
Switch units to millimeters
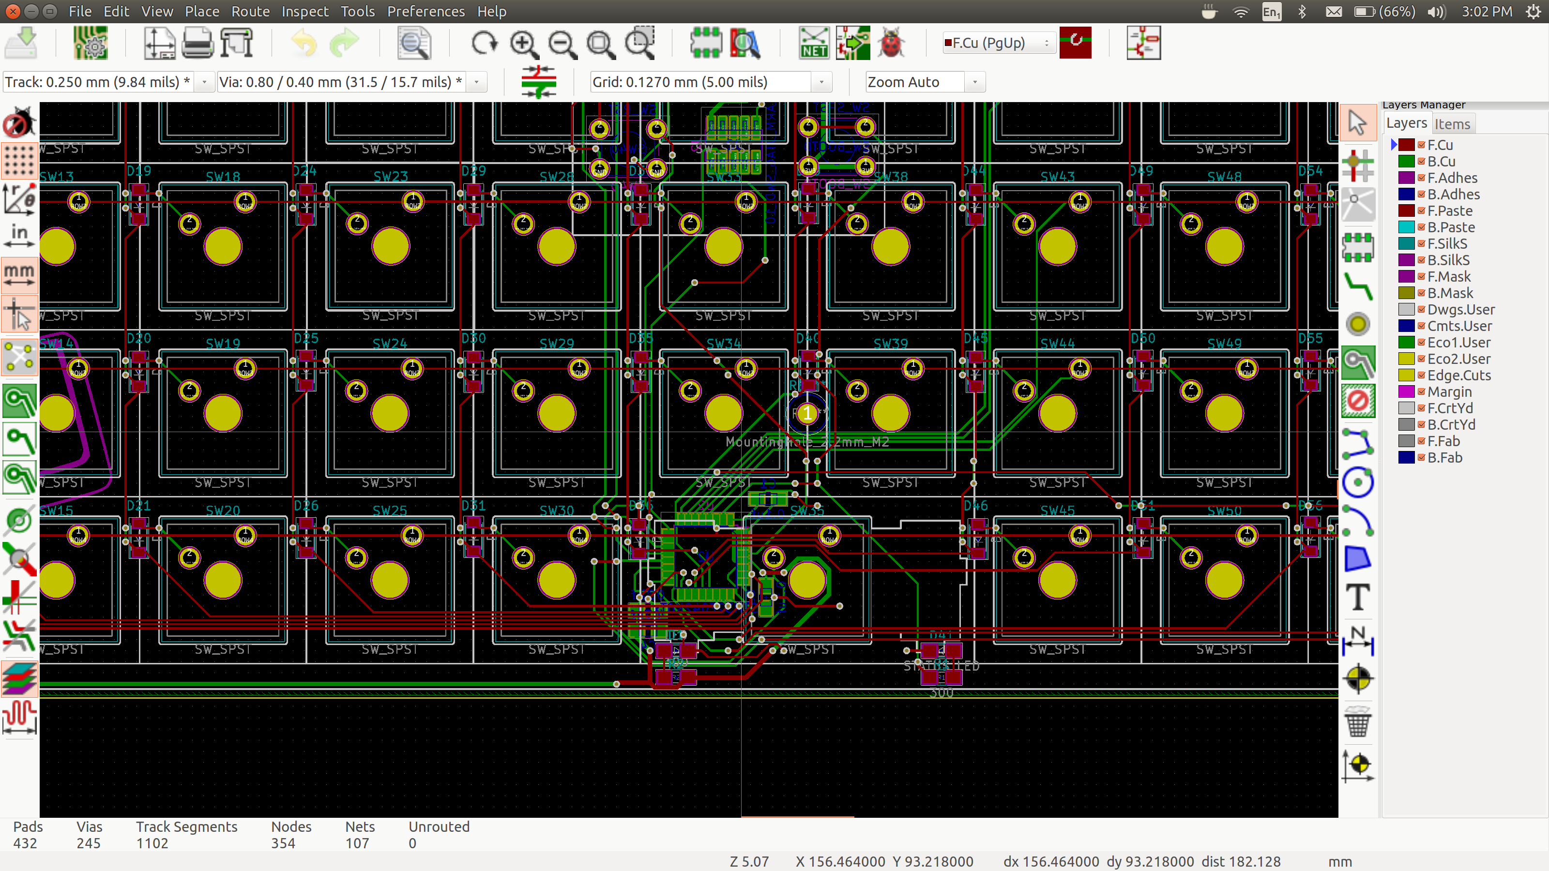[19, 275]
